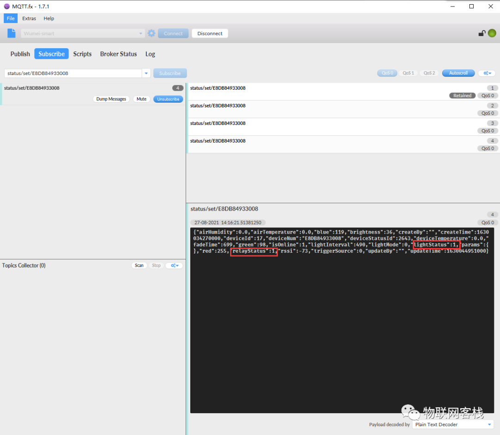Open the Help menu

[49, 19]
